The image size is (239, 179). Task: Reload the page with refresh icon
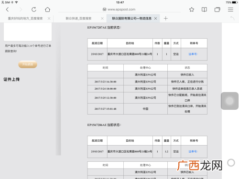pos(34,10)
